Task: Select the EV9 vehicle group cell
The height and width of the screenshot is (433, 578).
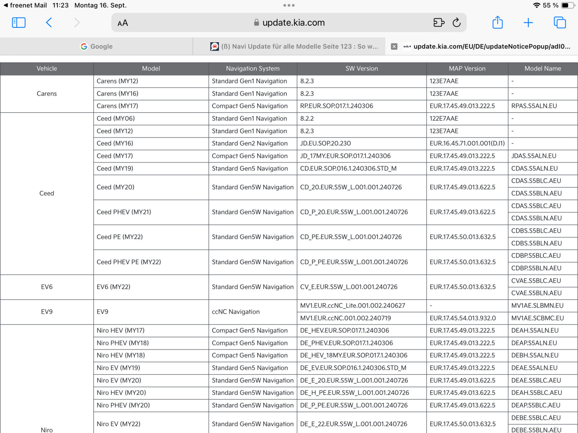Action: point(47,312)
